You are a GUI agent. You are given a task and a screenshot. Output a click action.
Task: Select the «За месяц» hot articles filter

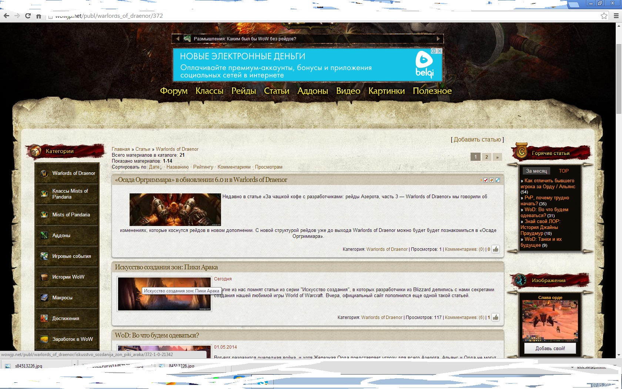coord(536,171)
